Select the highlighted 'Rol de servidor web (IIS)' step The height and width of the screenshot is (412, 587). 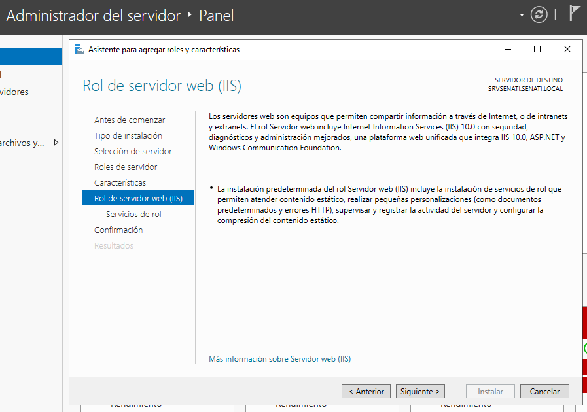(x=138, y=198)
